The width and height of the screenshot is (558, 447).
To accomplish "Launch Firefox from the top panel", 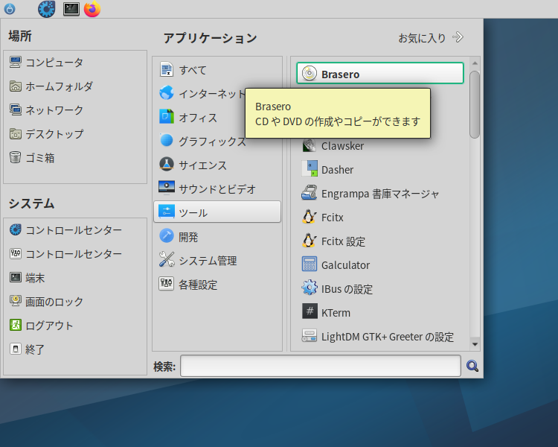I will [x=92, y=9].
